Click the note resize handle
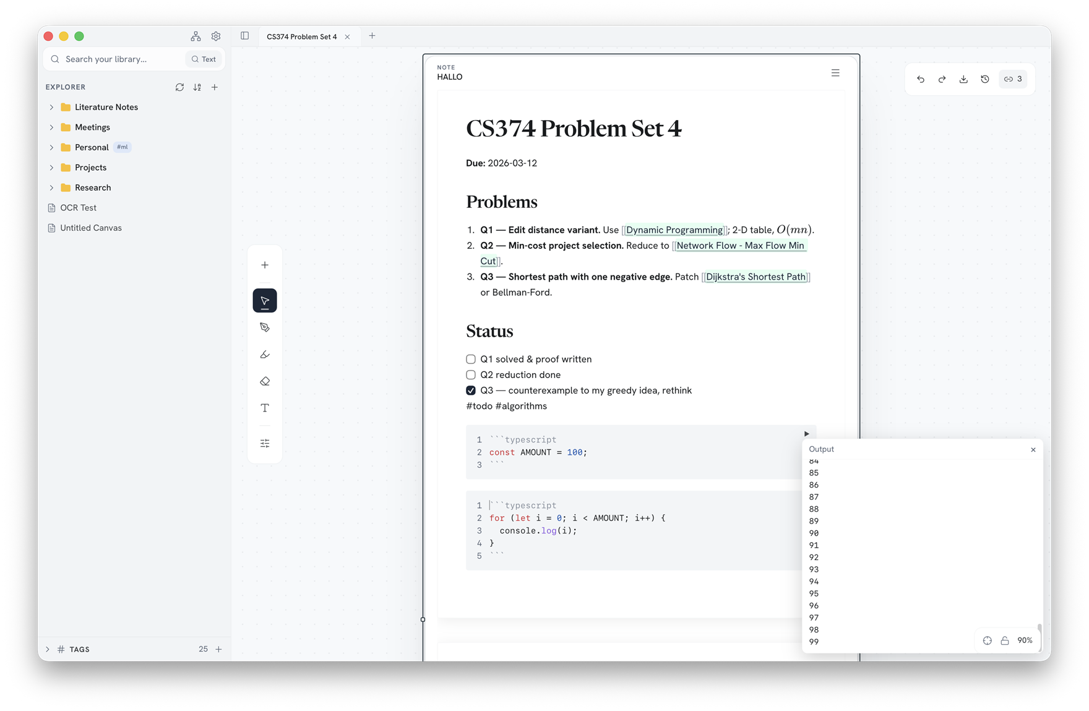 (423, 619)
